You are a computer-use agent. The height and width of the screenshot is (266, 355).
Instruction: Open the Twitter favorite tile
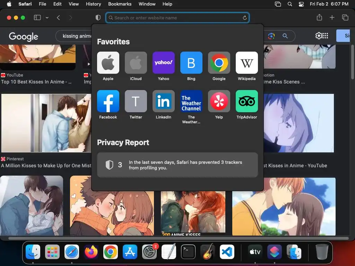[136, 101]
